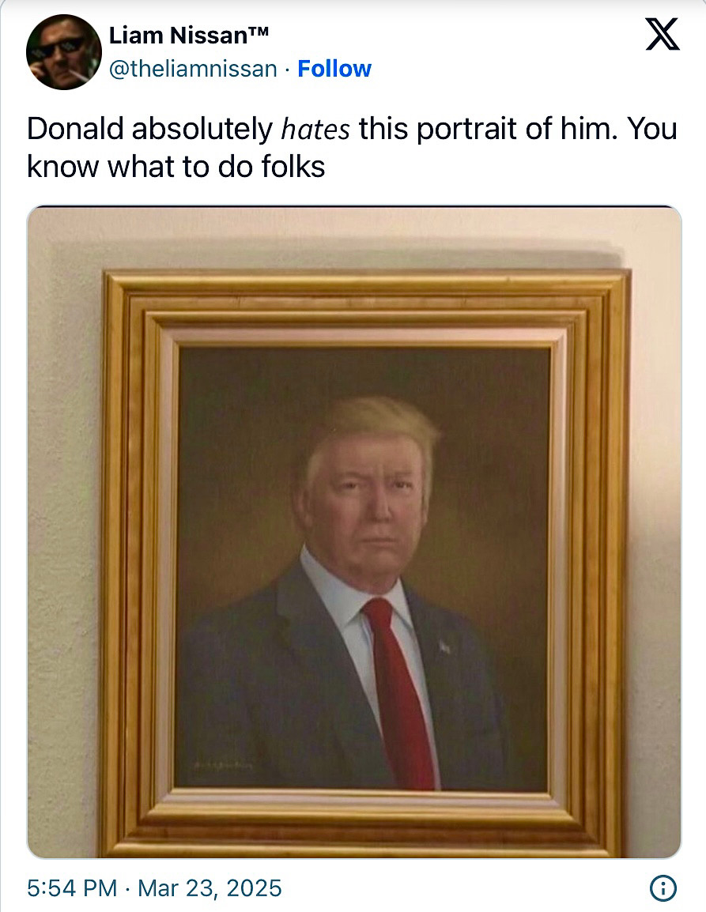The image size is (706, 912).
Task: Click the flag lapel pin in the painting
Action: tap(444, 646)
